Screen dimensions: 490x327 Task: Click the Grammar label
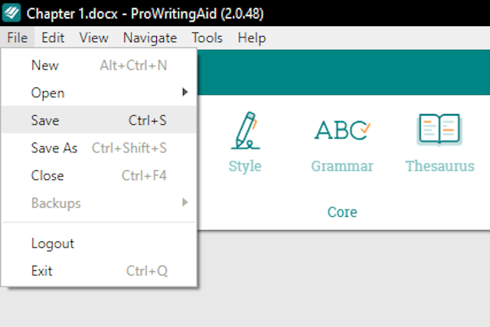click(x=342, y=166)
